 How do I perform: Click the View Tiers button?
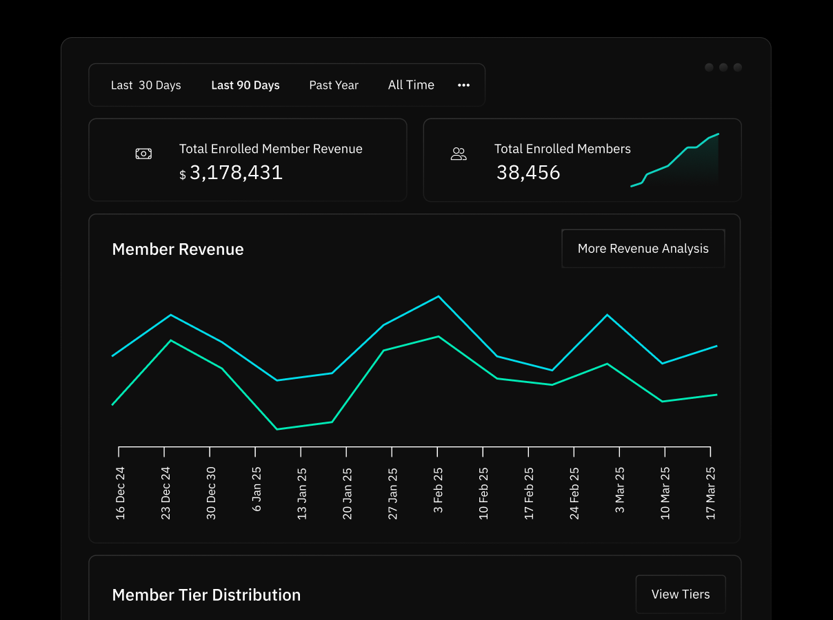[x=680, y=594]
